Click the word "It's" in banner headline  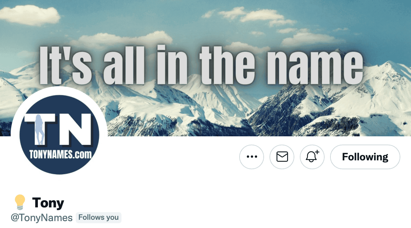[65, 65]
